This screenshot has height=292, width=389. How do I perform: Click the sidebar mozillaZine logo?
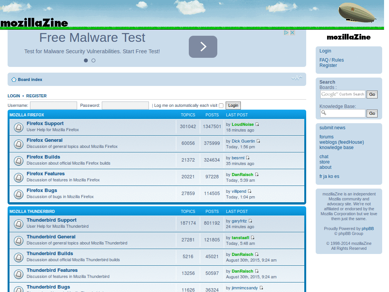point(349,37)
